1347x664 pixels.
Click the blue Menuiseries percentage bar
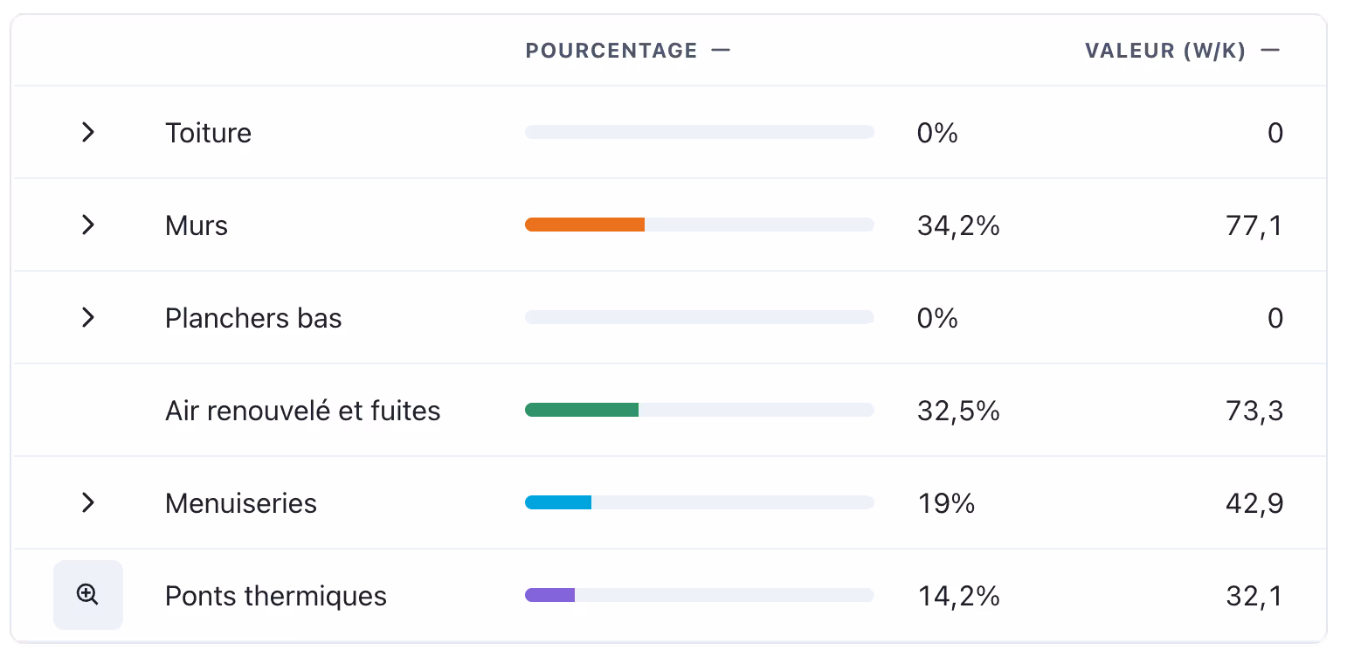(558, 502)
